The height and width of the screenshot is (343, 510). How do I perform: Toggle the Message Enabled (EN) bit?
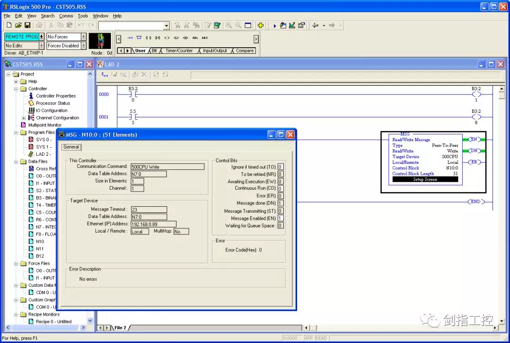[280, 218]
